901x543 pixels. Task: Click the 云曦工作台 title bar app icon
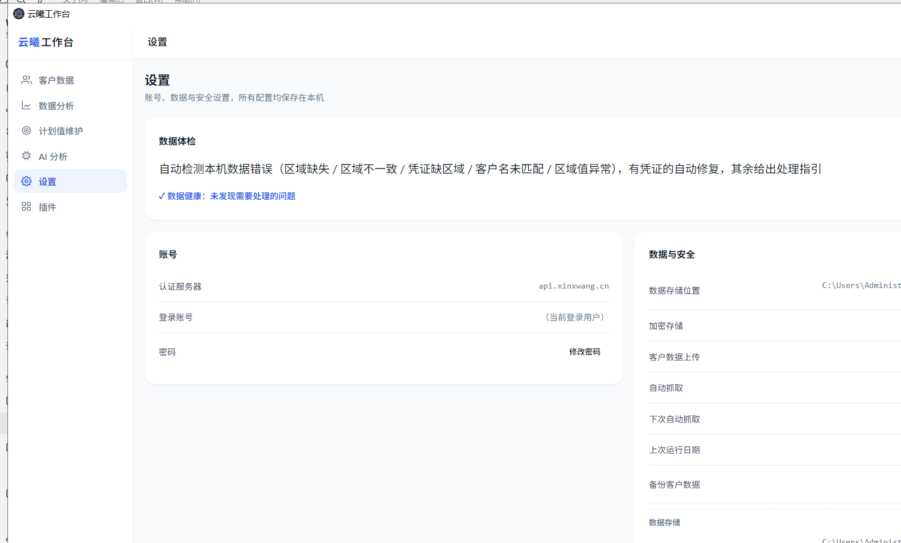pyautogui.click(x=19, y=14)
